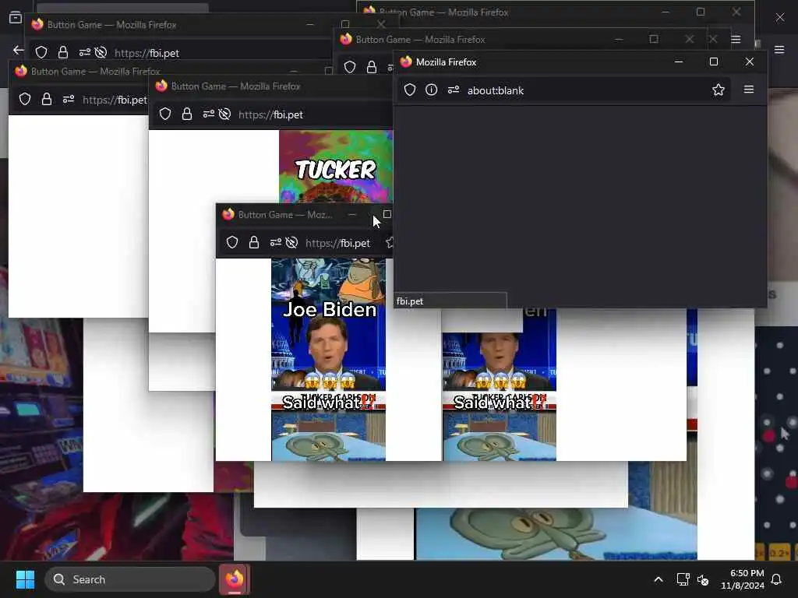Maximize the about:blank Mozilla Firefox window

coord(714,62)
